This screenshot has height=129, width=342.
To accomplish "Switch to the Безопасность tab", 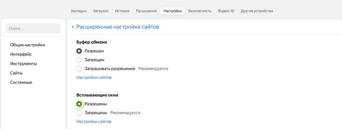I will pyautogui.click(x=200, y=11).
